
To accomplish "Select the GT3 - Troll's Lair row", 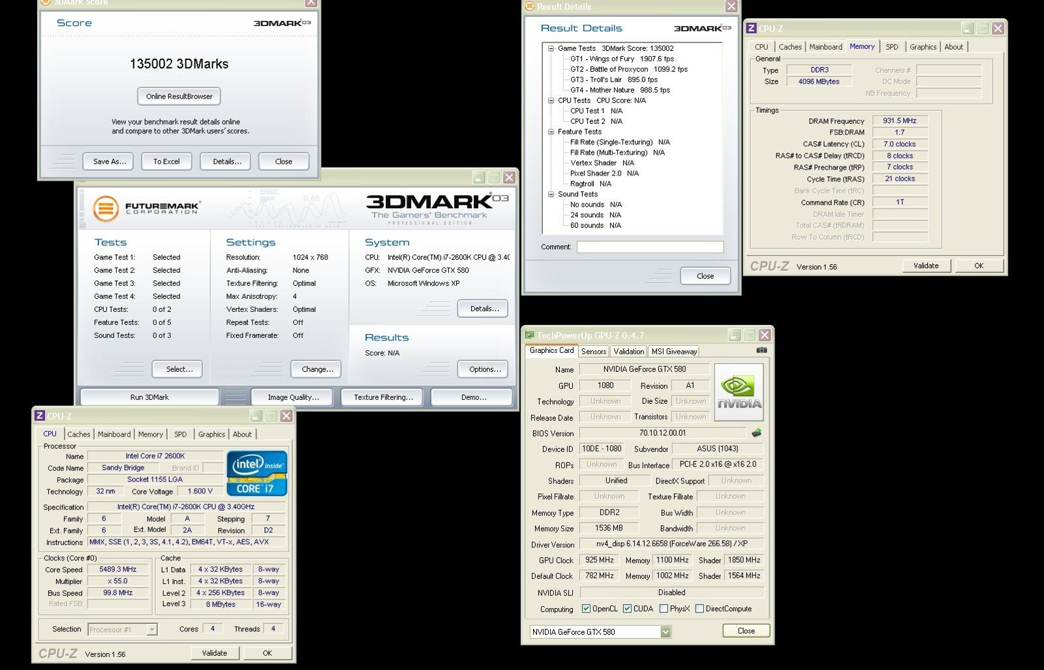I will [x=614, y=80].
